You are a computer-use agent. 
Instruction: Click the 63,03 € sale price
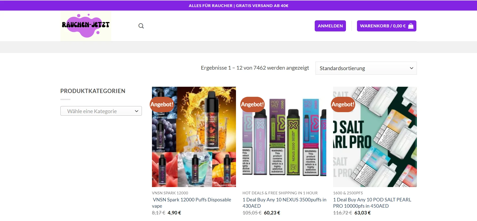coord(363,213)
